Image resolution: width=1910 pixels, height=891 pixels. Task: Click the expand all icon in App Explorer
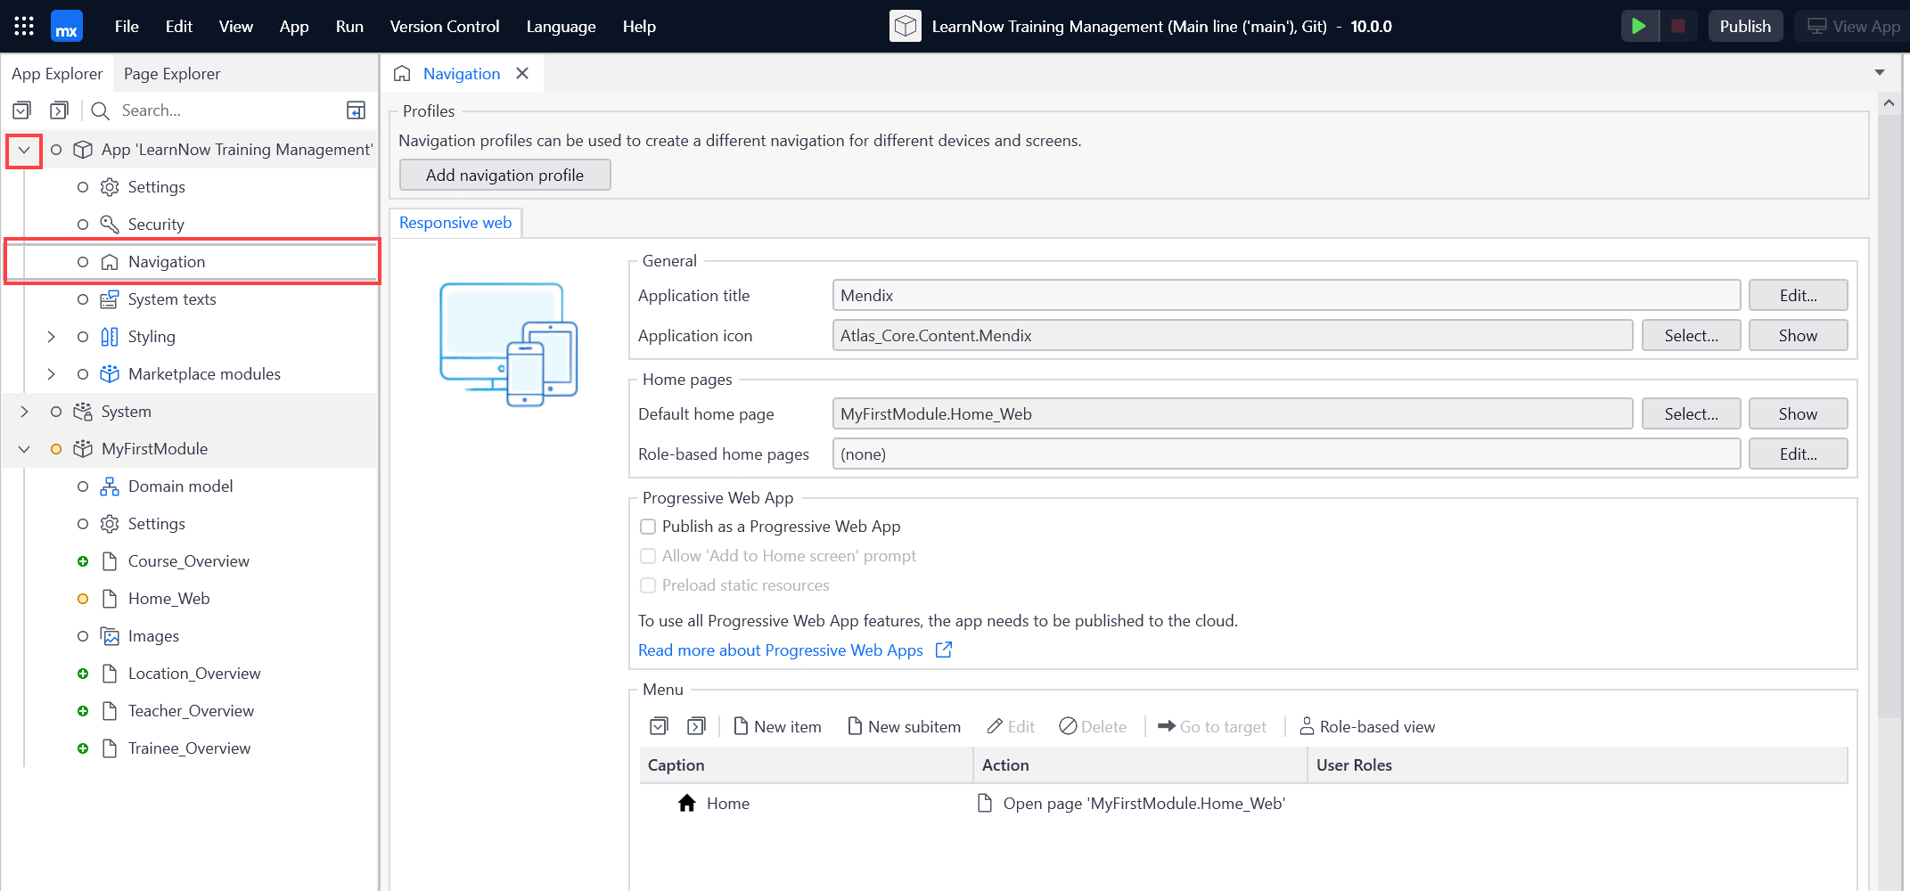59,110
